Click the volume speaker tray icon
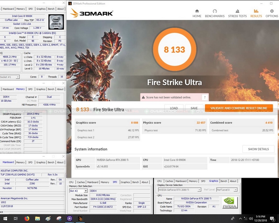Viewport: 279px width, 223px height. click(x=251, y=218)
